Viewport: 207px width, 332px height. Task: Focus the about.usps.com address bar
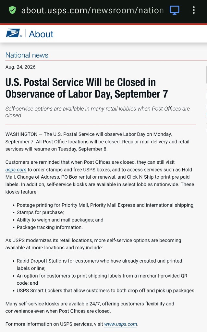[92, 10]
